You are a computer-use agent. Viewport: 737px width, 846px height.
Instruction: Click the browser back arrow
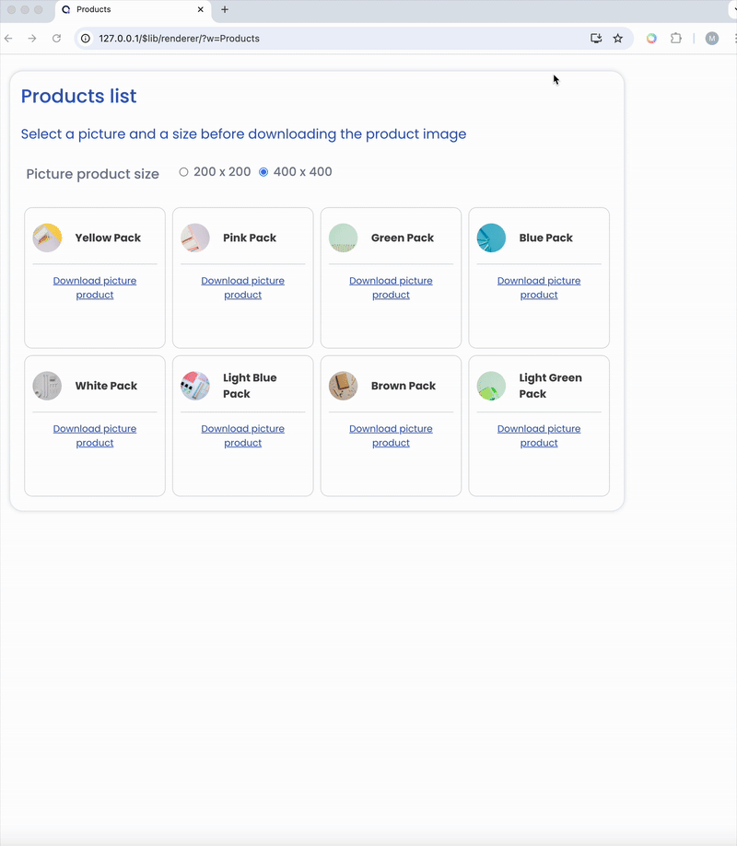[x=8, y=39]
